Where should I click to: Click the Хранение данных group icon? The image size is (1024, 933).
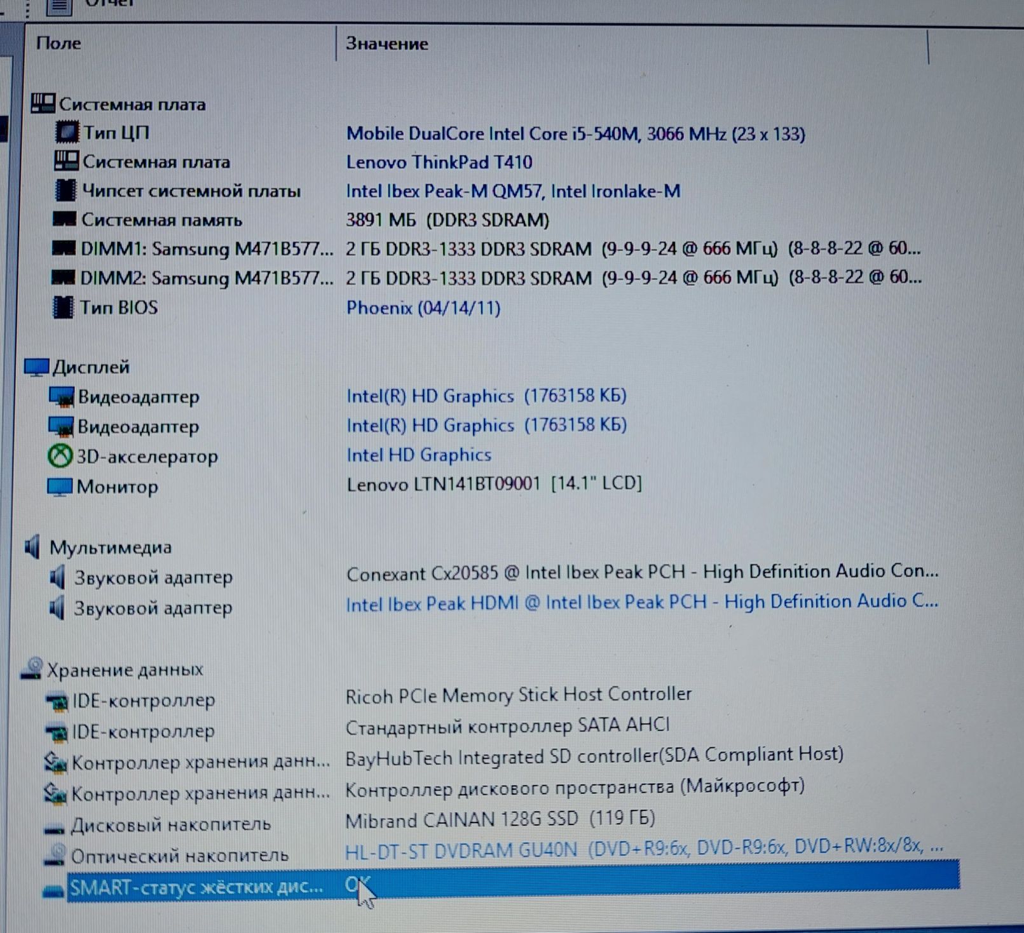pos(31,669)
